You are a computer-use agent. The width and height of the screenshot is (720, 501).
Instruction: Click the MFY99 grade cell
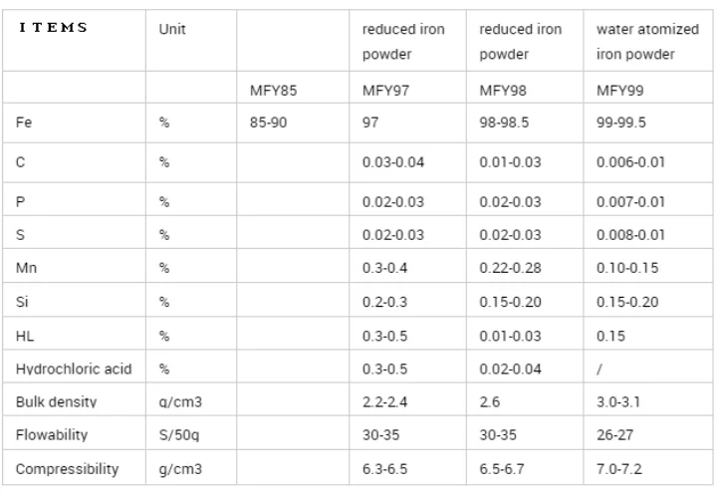pyautogui.click(x=619, y=91)
